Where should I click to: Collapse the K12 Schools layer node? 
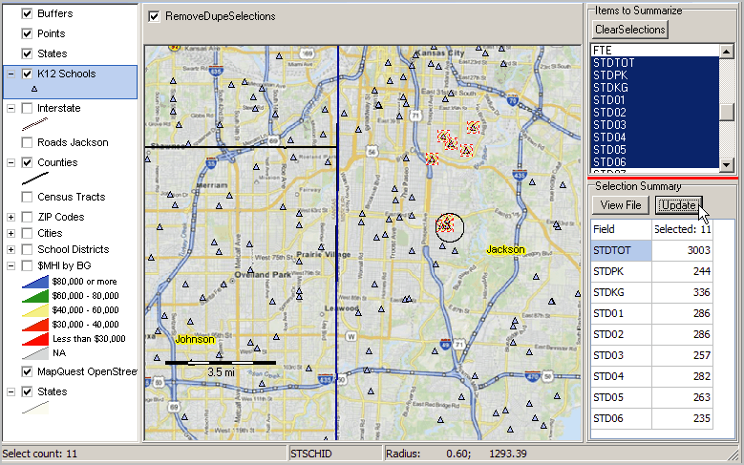pos(11,74)
